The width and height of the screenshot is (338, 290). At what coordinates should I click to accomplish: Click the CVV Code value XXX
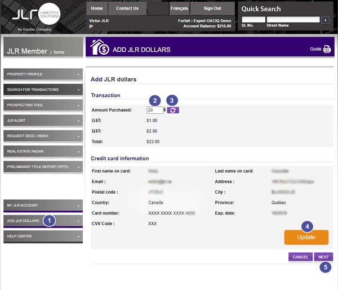153,224
